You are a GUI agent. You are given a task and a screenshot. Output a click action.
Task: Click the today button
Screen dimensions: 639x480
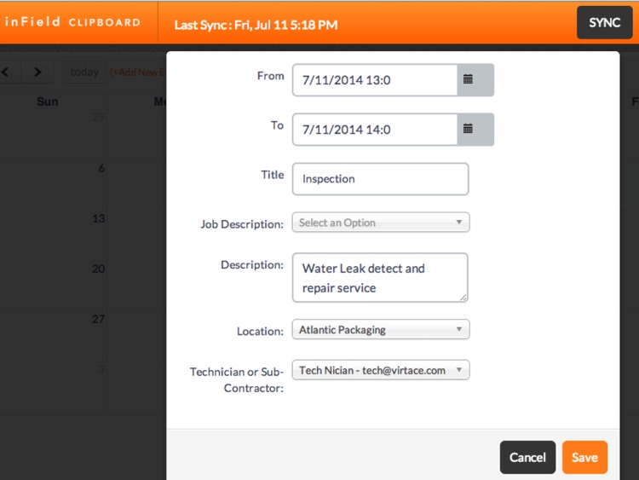tap(84, 72)
